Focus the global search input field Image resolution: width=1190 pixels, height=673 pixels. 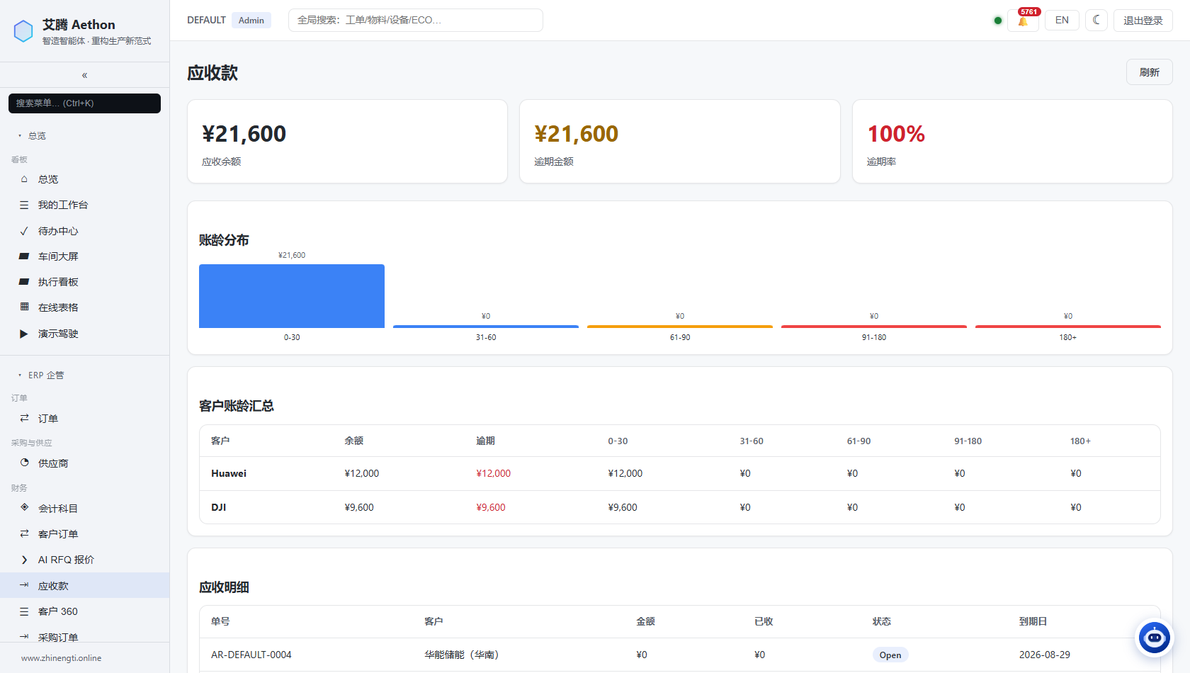(416, 20)
